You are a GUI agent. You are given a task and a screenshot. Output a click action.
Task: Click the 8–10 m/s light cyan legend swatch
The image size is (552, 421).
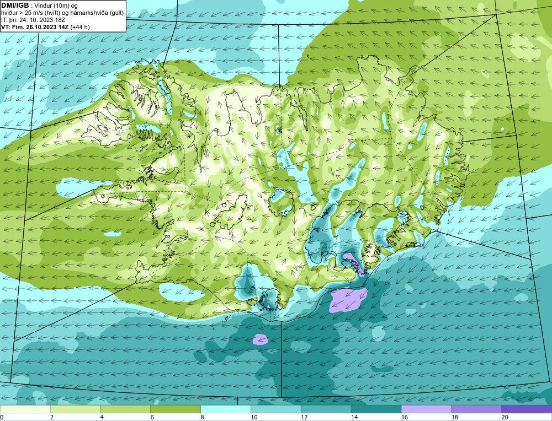click(226, 409)
